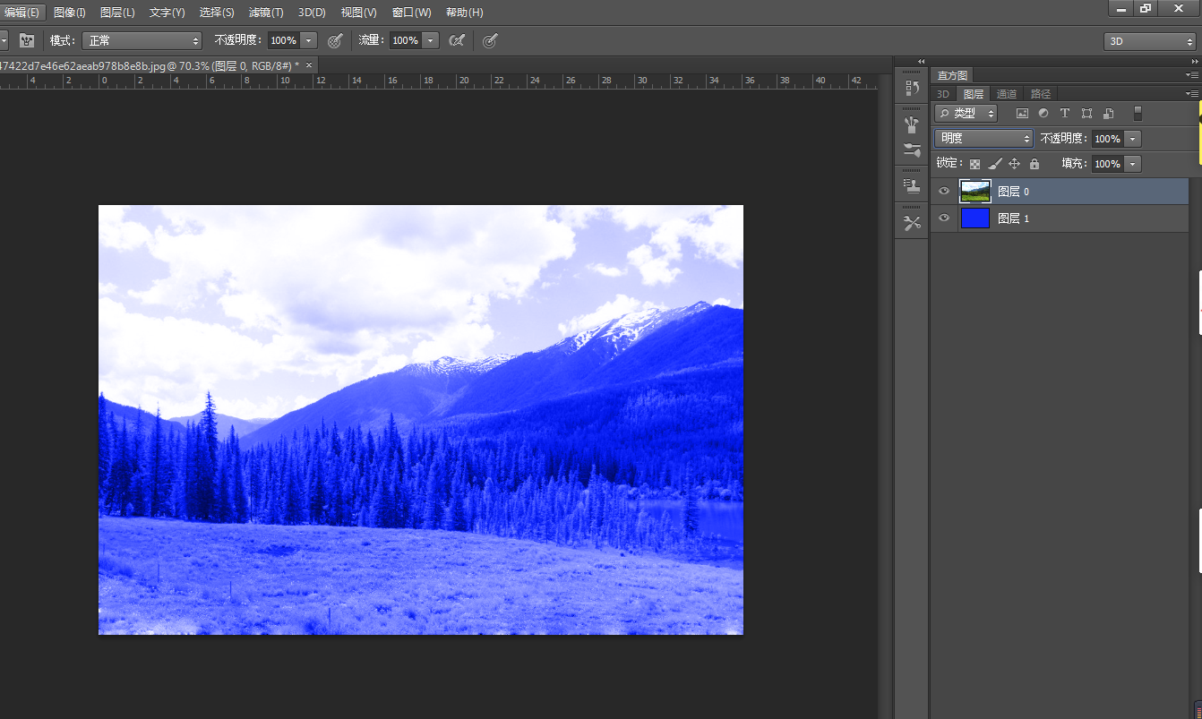Open the 滤镜(T) menu
This screenshot has height=719, width=1202.
click(x=266, y=13)
